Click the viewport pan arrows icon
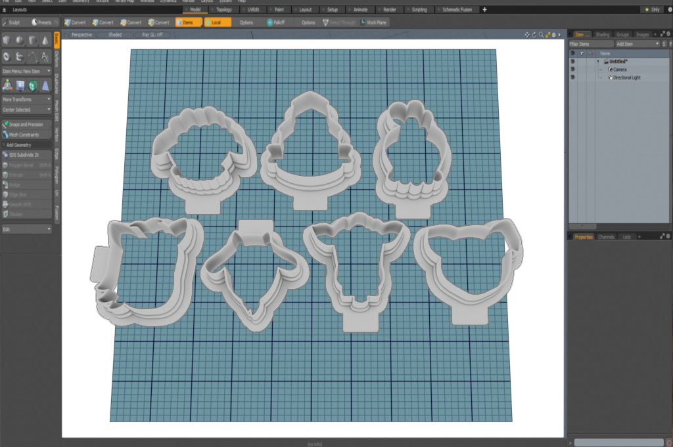The width and height of the screenshot is (673, 447). click(527, 34)
